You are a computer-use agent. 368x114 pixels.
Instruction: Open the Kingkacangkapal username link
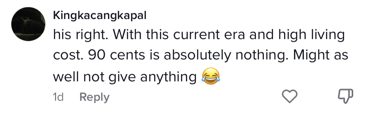click(x=100, y=16)
